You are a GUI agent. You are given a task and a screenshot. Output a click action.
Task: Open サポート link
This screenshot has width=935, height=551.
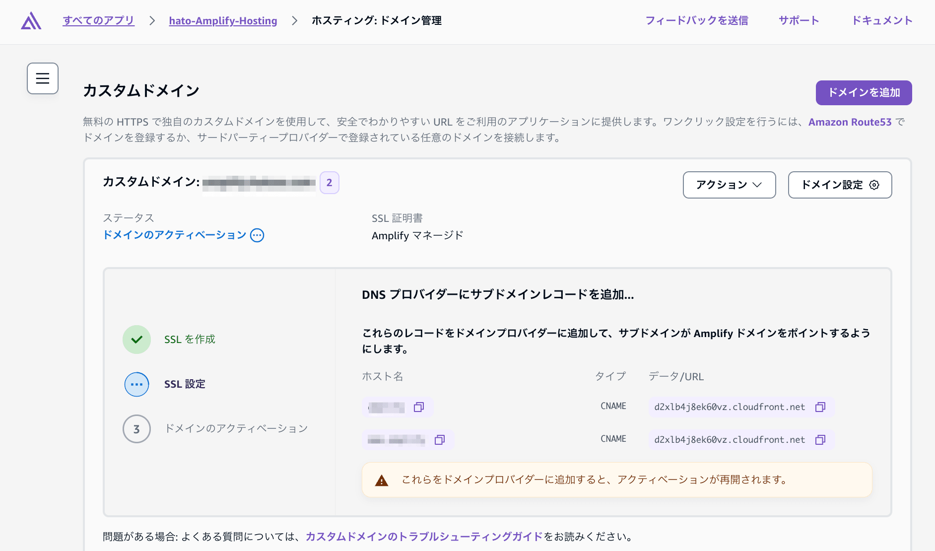click(x=799, y=20)
